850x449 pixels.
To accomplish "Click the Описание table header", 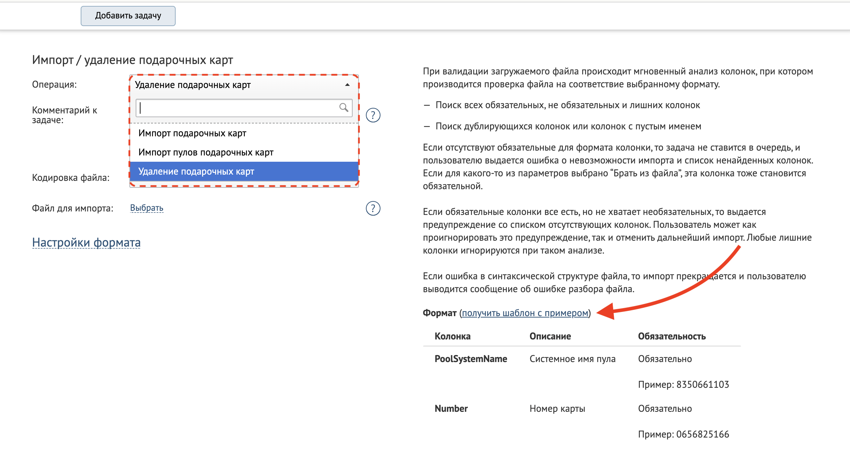I will [x=550, y=336].
